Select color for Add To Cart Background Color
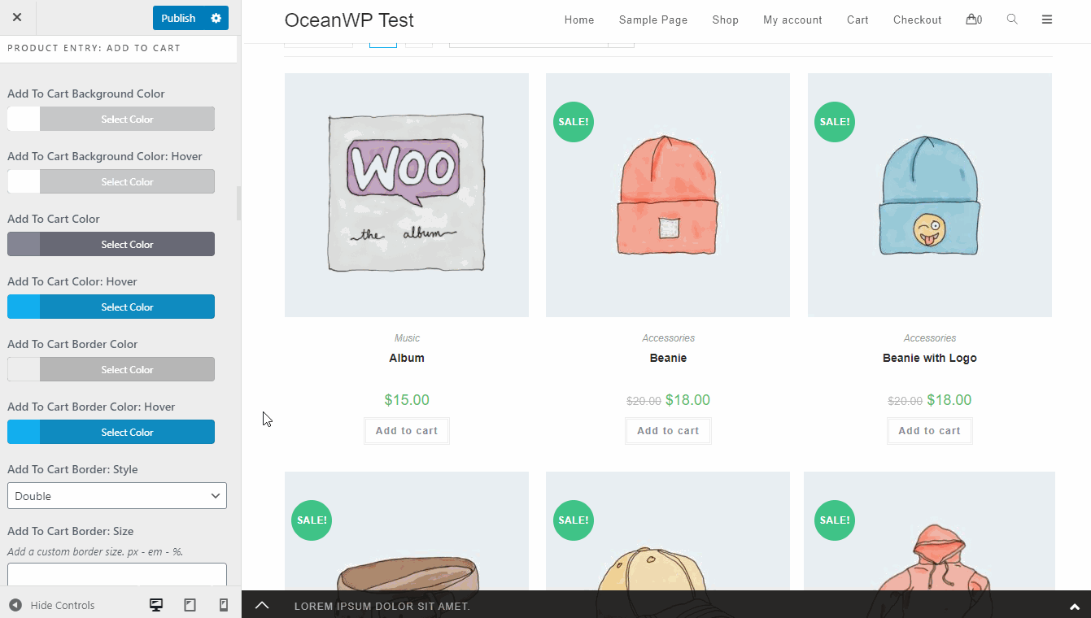This screenshot has height=618, width=1091. click(x=111, y=119)
